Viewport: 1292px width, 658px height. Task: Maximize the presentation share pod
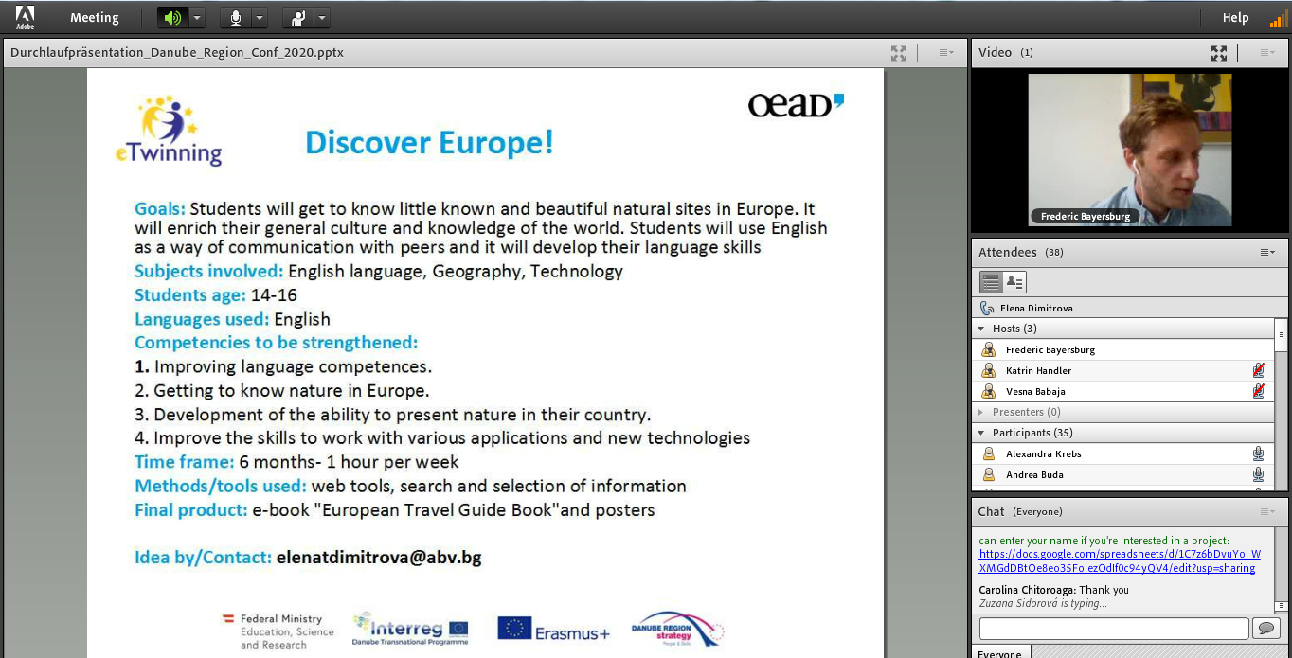(899, 53)
